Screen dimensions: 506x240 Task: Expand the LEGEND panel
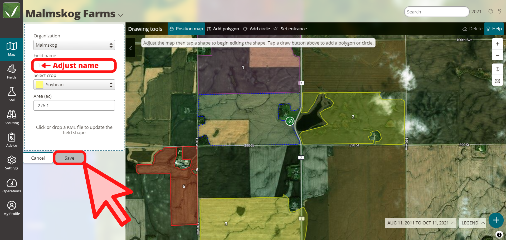click(x=473, y=223)
